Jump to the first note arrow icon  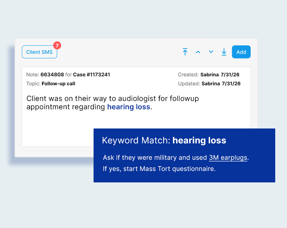185,52
